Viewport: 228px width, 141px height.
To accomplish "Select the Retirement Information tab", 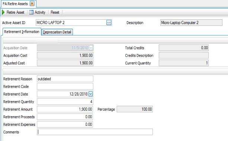I will 22,32.
